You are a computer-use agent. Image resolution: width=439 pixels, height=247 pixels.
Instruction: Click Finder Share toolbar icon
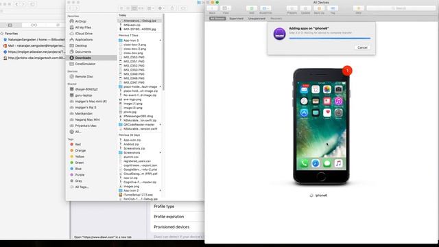(x=172, y=8)
